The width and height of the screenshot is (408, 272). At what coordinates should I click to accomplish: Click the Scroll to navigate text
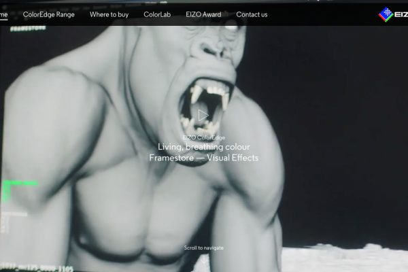204,248
